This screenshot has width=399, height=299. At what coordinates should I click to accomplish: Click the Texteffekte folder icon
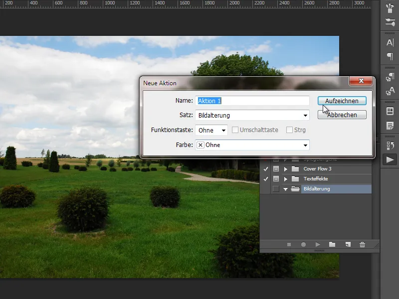pyautogui.click(x=295, y=179)
